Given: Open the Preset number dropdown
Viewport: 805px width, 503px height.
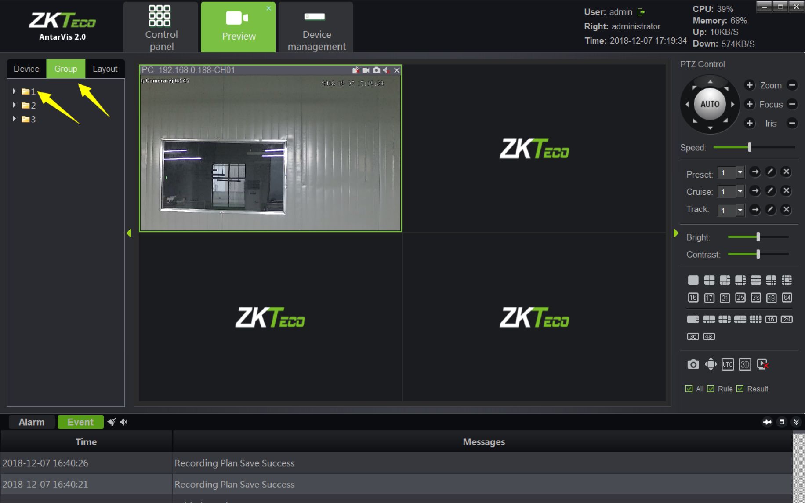Looking at the screenshot, I should pos(740,172).
